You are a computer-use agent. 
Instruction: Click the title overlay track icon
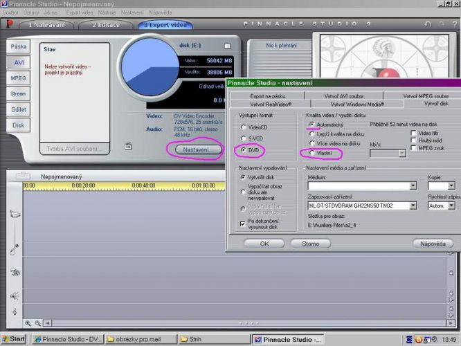[15, 273]
